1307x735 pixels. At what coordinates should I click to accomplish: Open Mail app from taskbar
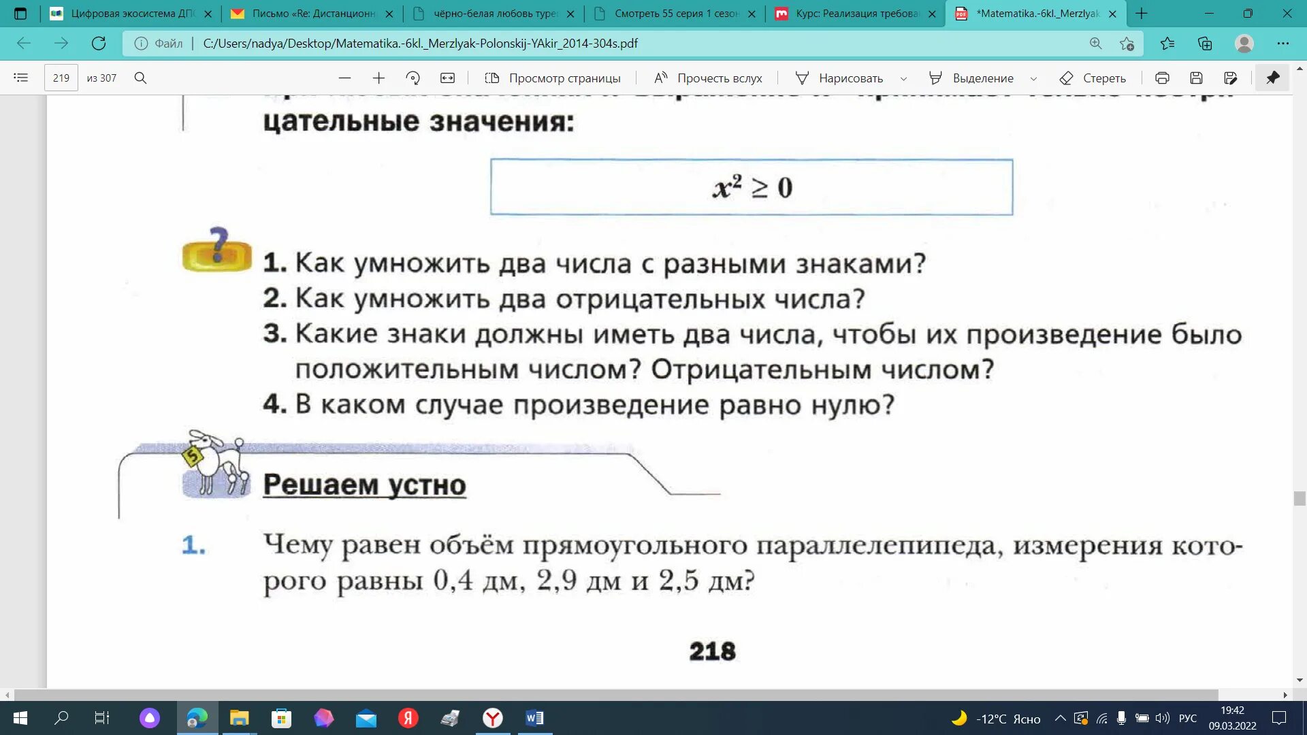point(366,718)
